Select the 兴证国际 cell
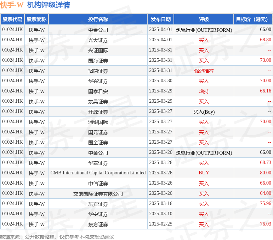 point(98,50)
